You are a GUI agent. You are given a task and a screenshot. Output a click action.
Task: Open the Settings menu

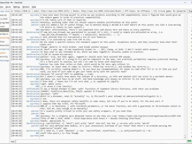point(16,7)
